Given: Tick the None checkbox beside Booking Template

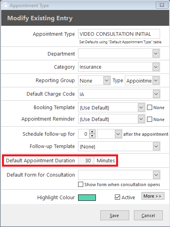Looking at the screenshot, I should 149,108.
